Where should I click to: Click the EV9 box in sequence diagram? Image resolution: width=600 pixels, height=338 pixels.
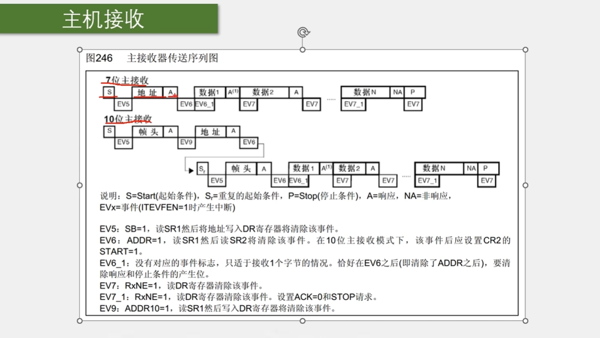tap(187, 142)
